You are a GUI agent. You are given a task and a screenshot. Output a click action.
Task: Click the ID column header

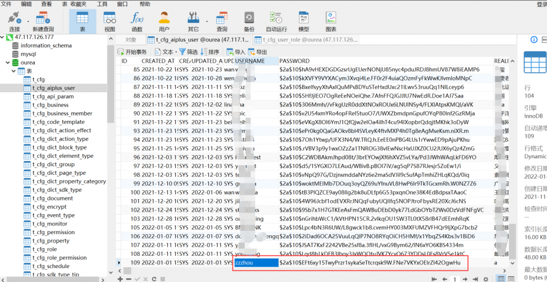click(130, 61)
